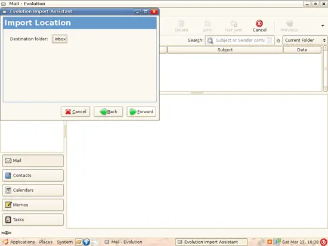Image resolution: width=328 pixels, height=246 pixels.
Task: Switch to the Memos component
Action: pos(33,205)
